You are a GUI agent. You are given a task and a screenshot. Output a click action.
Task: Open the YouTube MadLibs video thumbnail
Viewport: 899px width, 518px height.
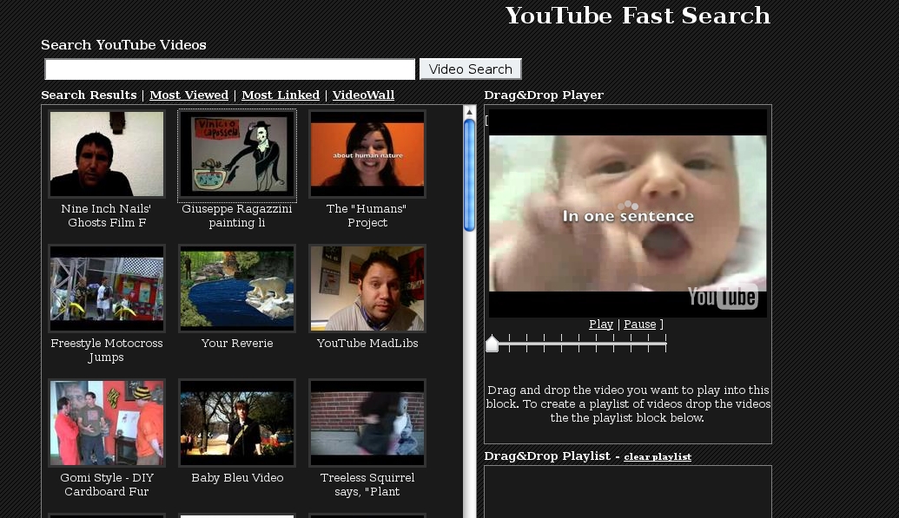367,288
